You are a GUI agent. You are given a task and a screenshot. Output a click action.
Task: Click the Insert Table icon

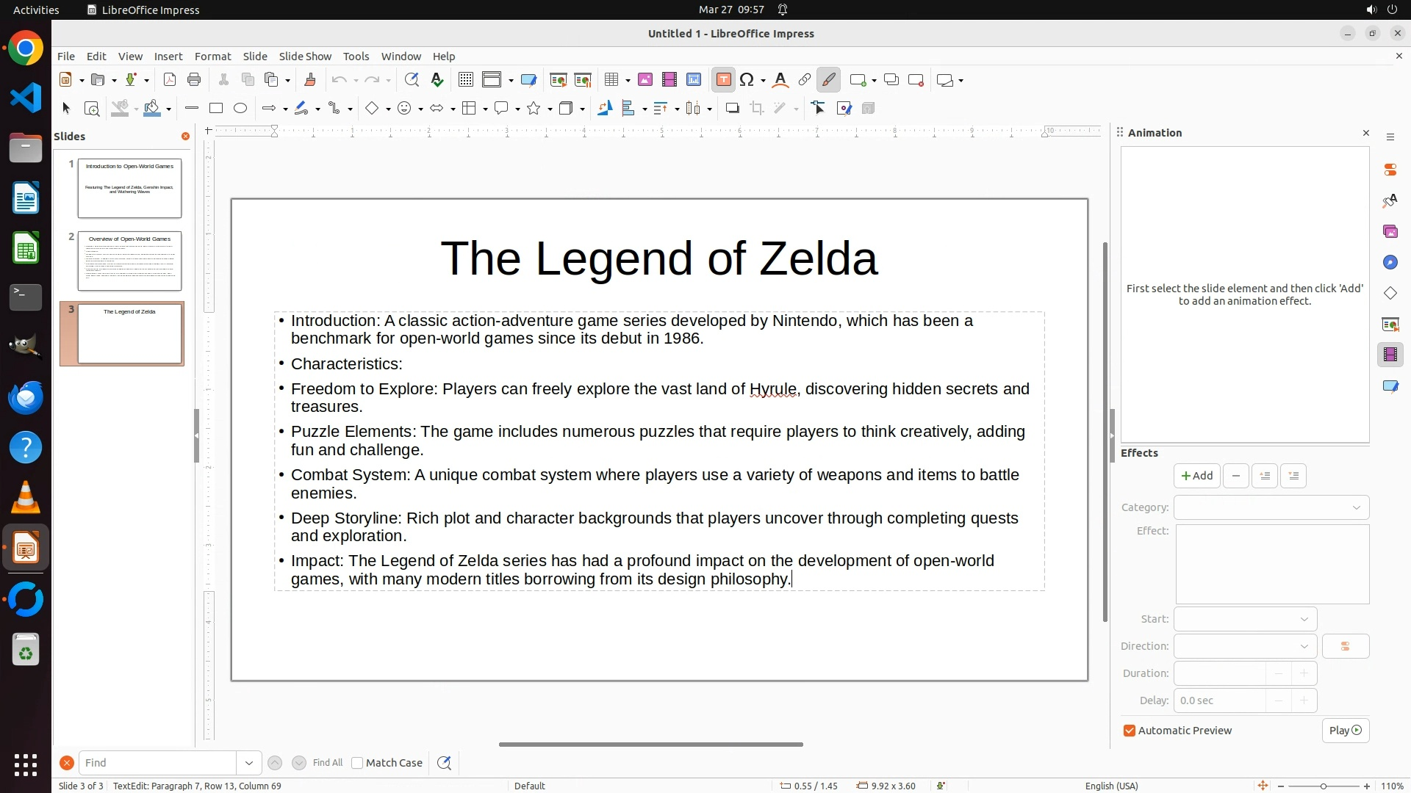[x=611, y=80]
